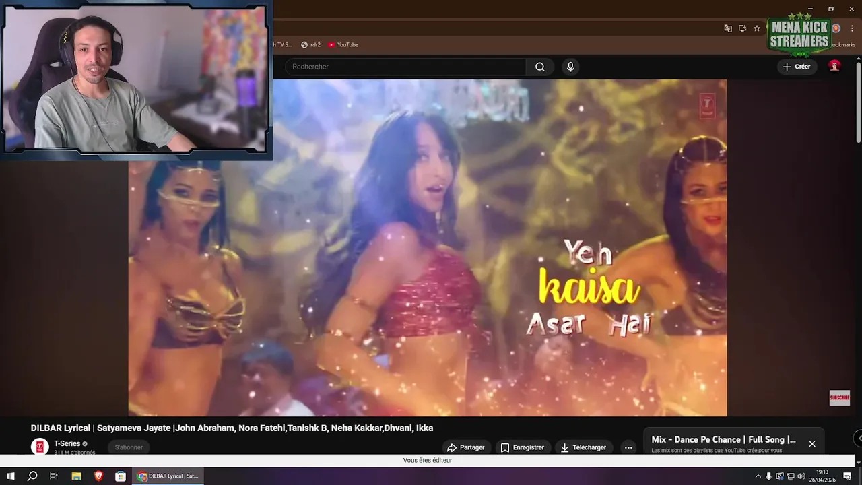This screenshot has width=862, height=485.
Task: Open the Windows Start menu
Action: click(11, 476)
